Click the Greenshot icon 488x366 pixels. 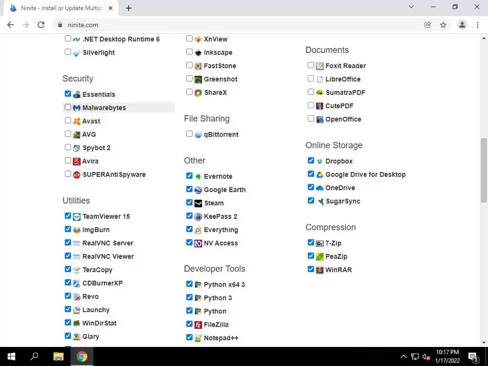point(198,80)
